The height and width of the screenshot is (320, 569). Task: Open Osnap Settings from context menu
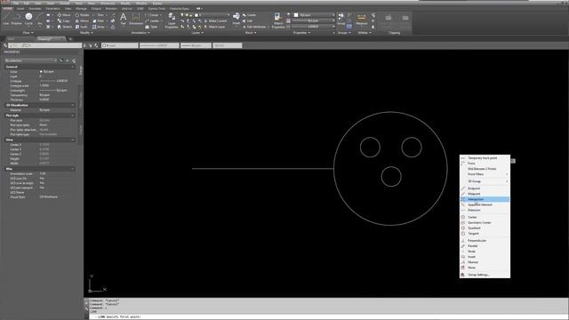coord(485,275)
